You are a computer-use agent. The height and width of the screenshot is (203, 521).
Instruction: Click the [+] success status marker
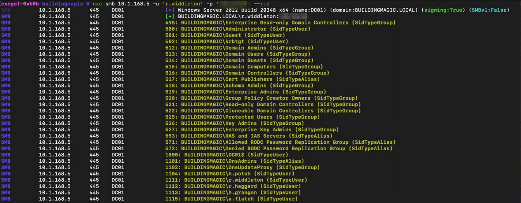click(x=170, y=16)
